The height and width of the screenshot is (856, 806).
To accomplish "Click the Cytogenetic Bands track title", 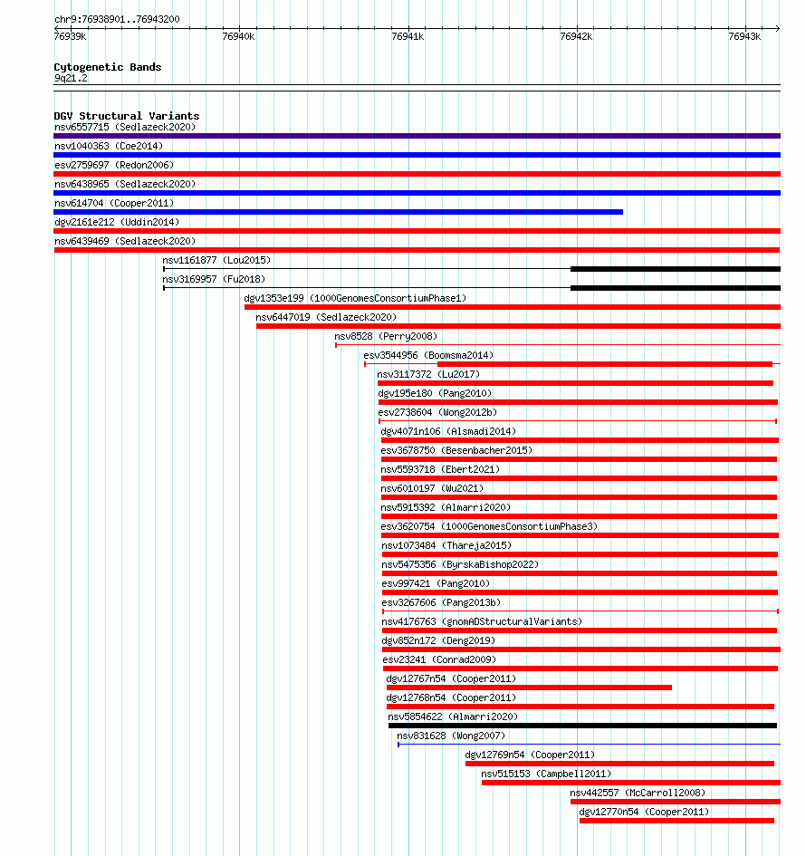I will 108,68.
